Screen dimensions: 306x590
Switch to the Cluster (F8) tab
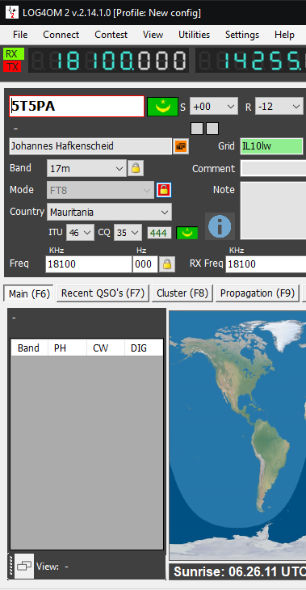pos(182,293)
